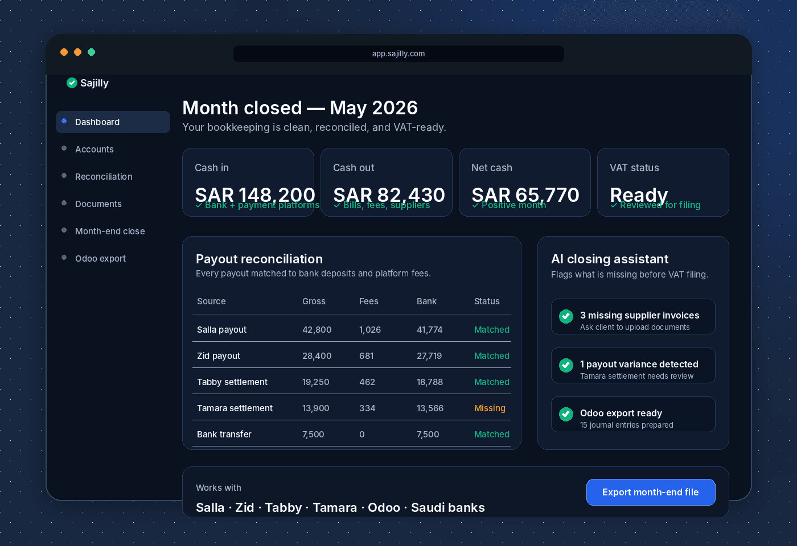The height and width of the screenshot is (546, 797).
Task: Click the green window maximize dot
Action: (91, 52)
